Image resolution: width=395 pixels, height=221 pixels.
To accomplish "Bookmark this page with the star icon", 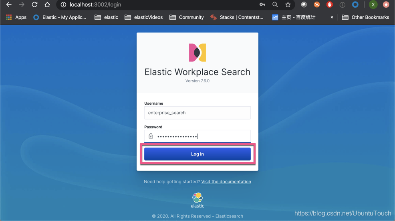I will point(288,4).
